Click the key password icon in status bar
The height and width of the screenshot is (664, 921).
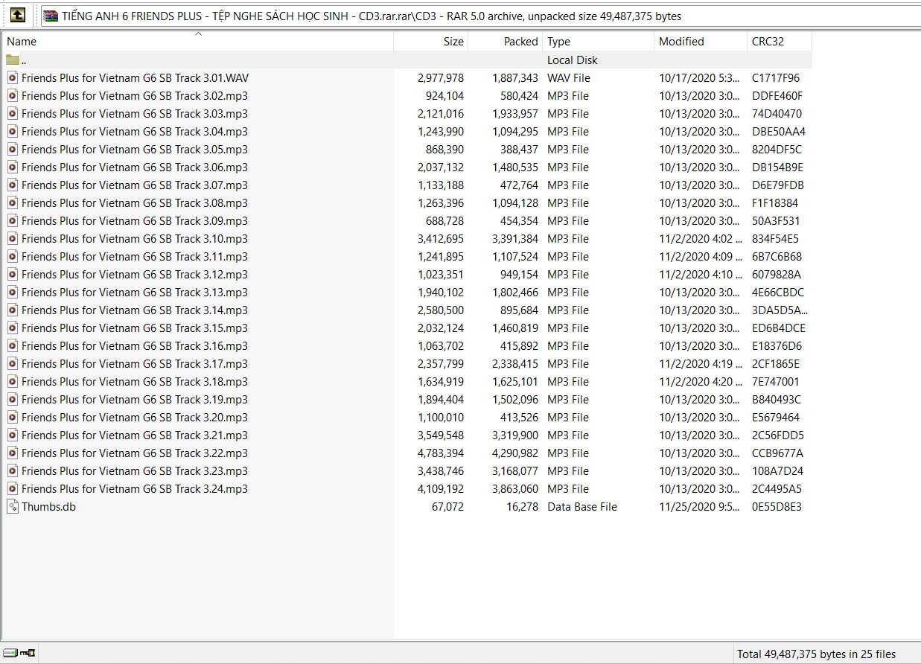tap(28, 654)
